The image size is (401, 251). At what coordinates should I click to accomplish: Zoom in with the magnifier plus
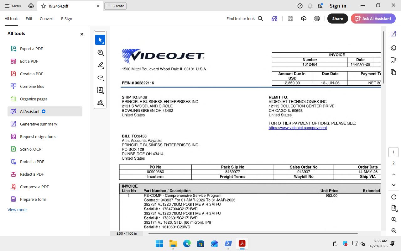pyautogui.click(x=394, y=220)
